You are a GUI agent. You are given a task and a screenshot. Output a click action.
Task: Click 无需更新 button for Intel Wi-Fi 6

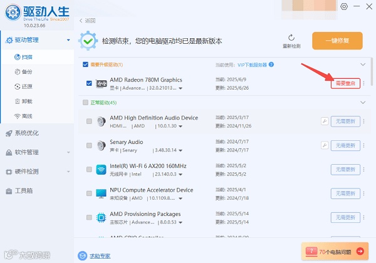pyautogui.click(x=345, y=169)
